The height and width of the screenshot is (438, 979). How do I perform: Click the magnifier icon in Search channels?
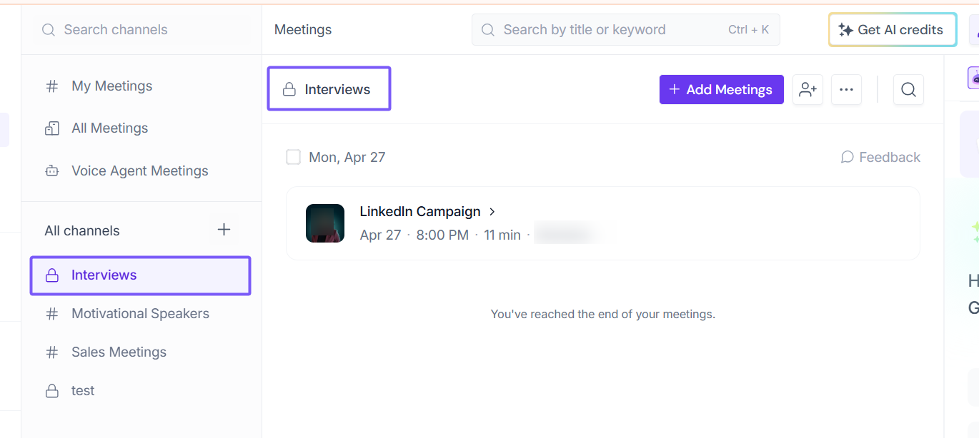pos(49,30)
